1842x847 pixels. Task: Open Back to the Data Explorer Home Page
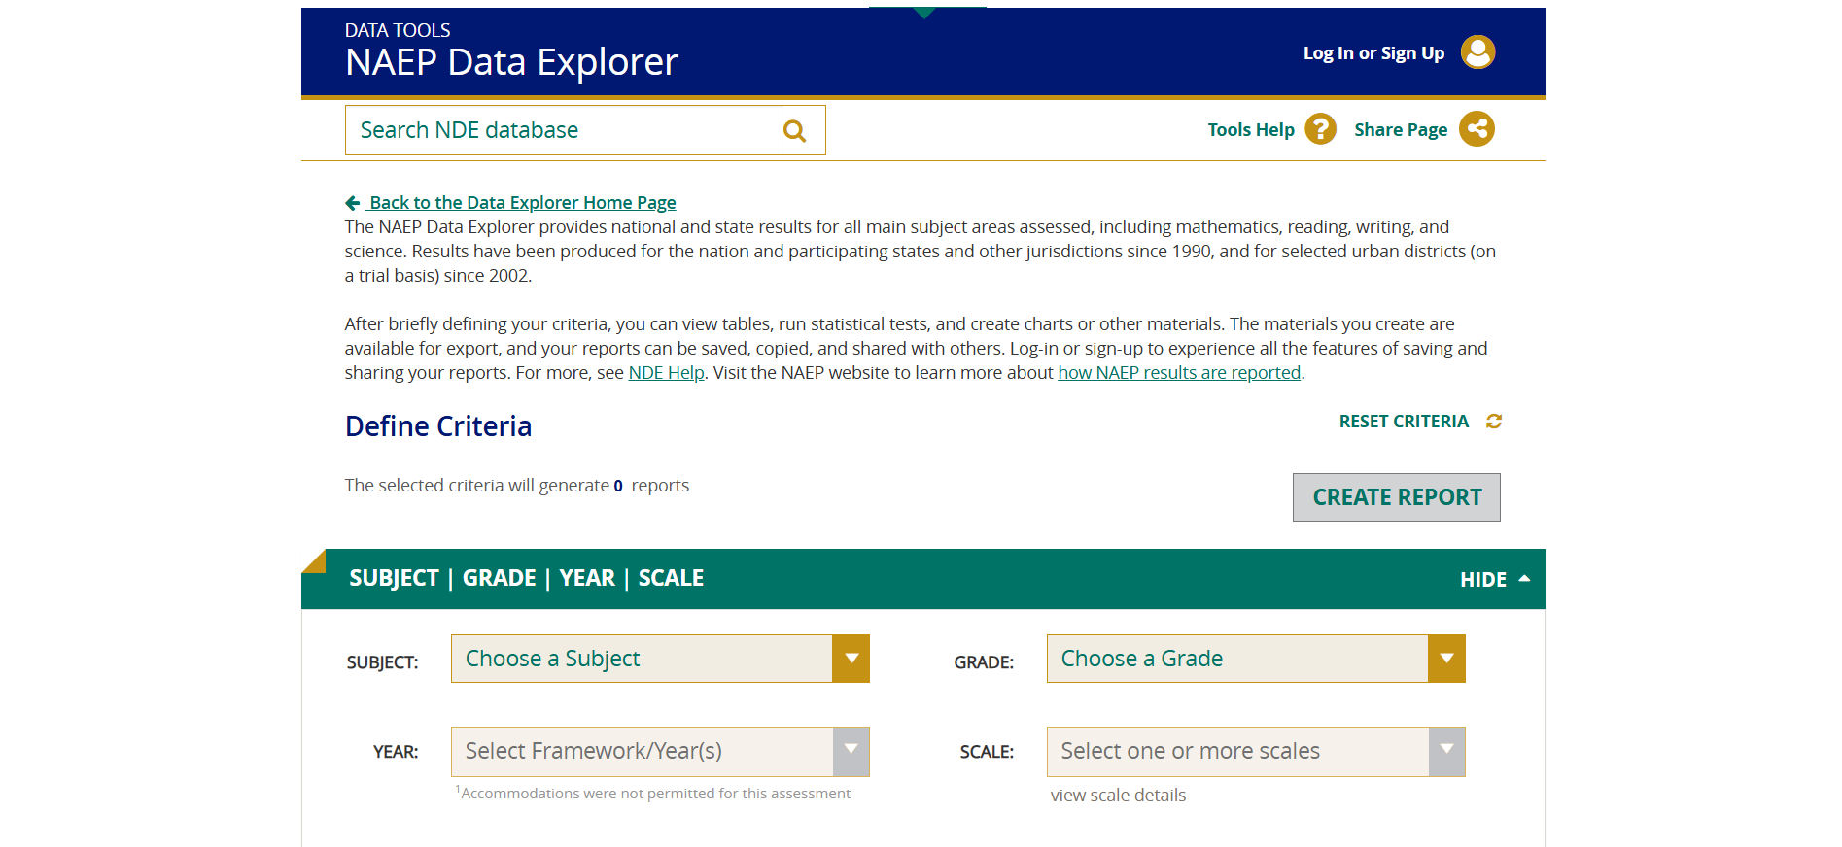tap(523, 203)
